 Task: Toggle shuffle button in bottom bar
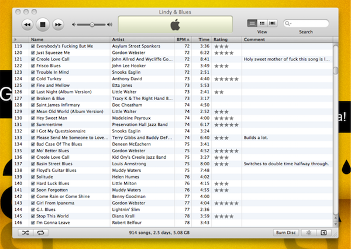click(26, 233)
